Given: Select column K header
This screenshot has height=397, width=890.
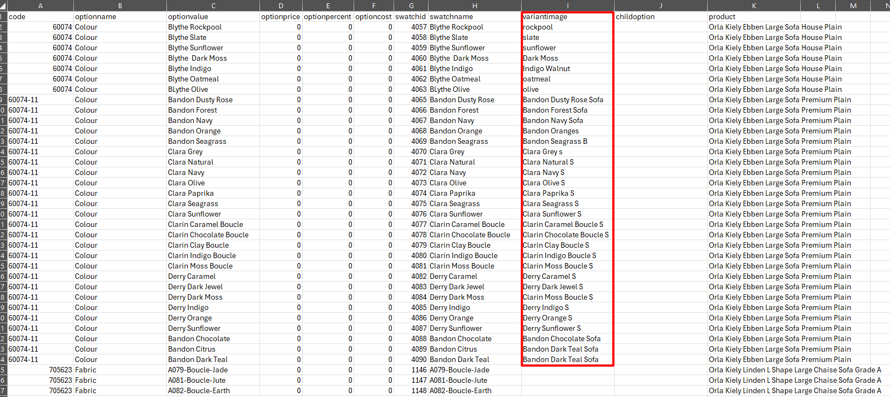Looking at the screenshot, I should (754, 5).
